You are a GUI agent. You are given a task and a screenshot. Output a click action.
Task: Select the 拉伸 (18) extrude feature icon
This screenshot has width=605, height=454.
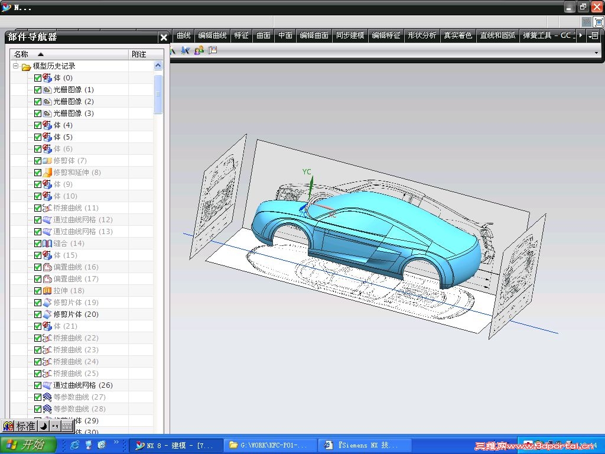(47, 291)
